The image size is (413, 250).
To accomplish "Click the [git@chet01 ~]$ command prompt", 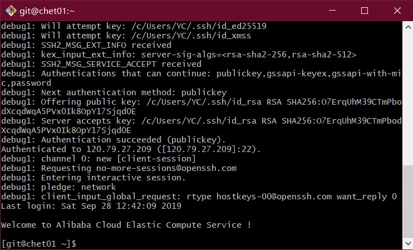I will coord(39,243).
